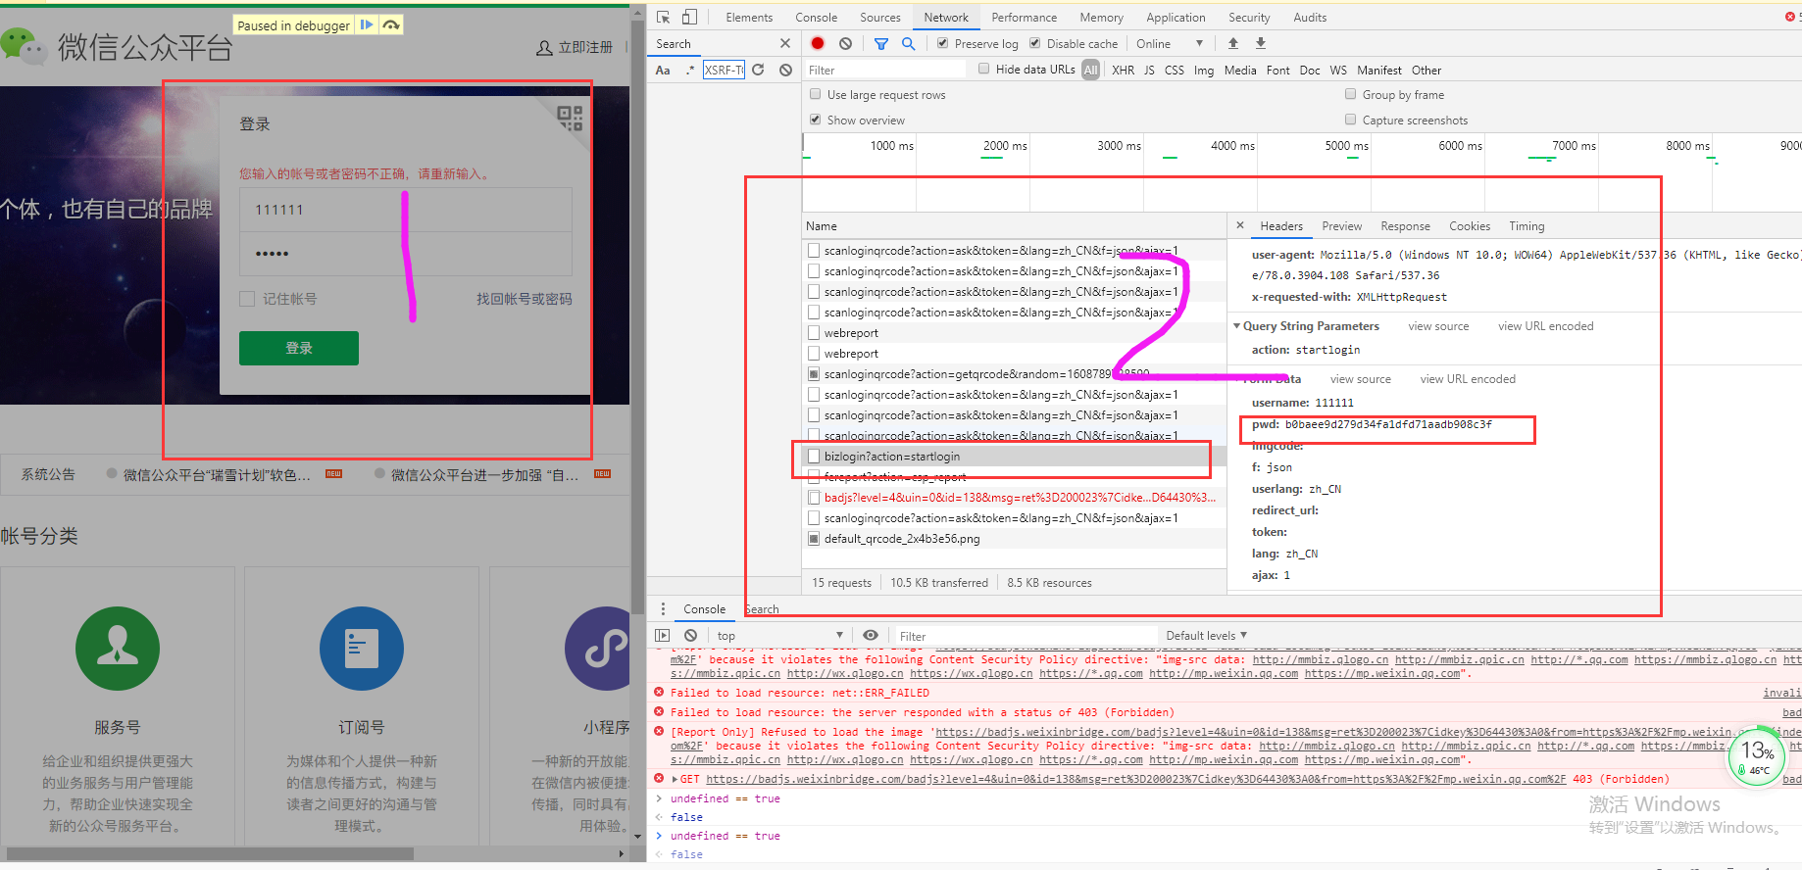This screenshot has width=1802, height=870.
Task: Show the console sidebar
Action: tap(663, 635)
